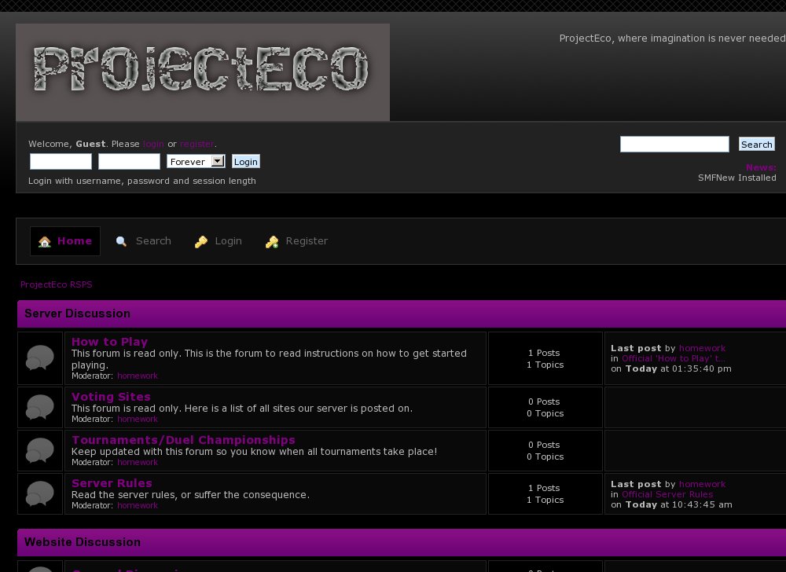The image size is (786, 572).
Task: Switch to the Home navigation item
Action: pyautogui.click(x=75, y=241)
